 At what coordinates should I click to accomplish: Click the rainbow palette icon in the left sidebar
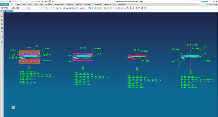pos(2,28)
